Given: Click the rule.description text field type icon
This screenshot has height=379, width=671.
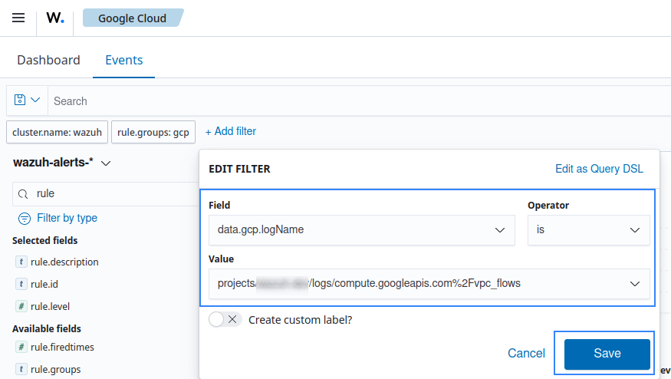Looking at the screenshot, I should coord(21,262).
